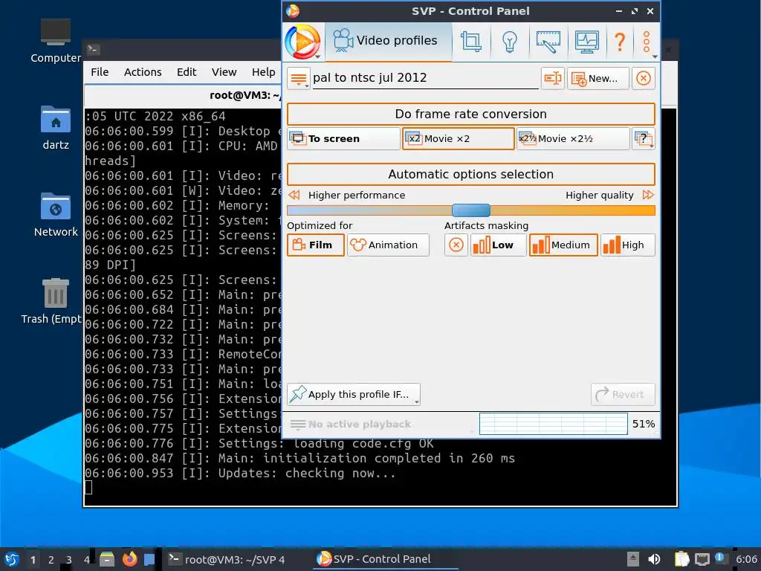
Task: Launch the file manager from taskbar
Action: [107, 560]
